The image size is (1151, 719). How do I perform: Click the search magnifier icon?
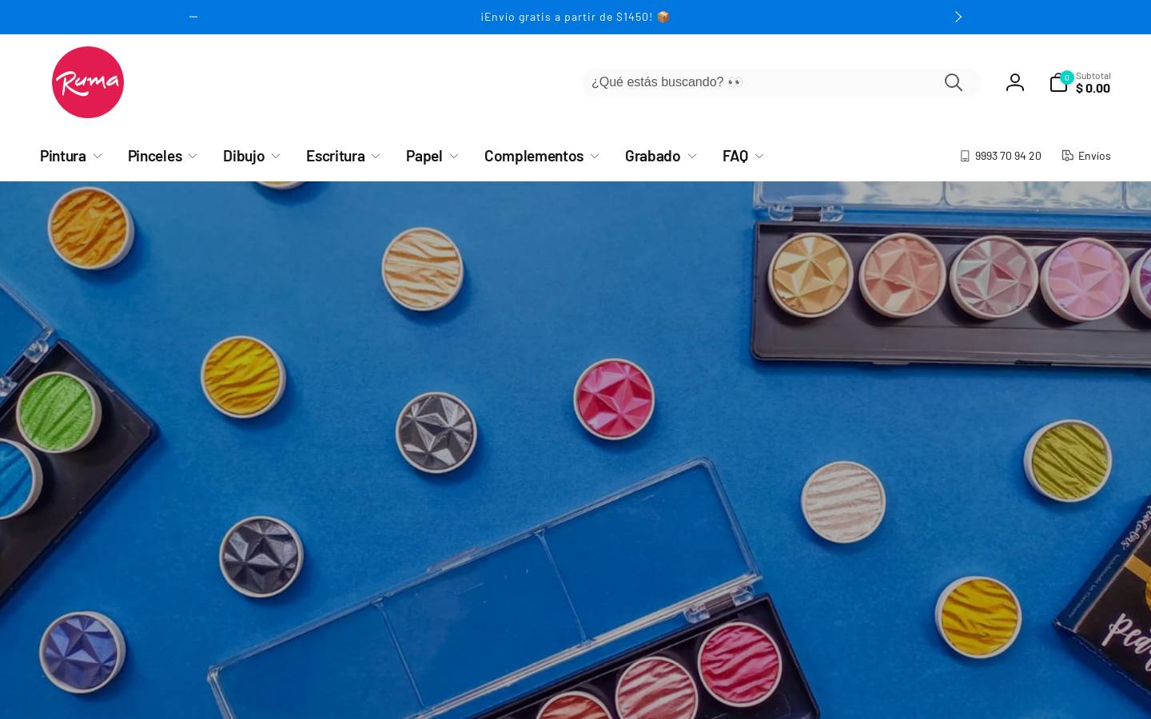tap(953, 82)
